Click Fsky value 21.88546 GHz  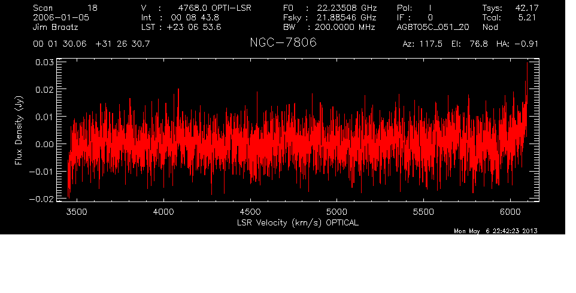pos(347,17)
